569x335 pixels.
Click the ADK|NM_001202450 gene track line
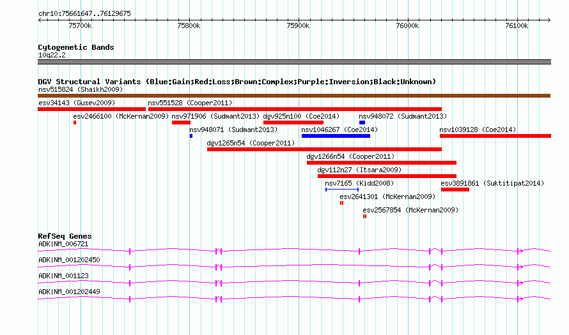(x=294, y=267)
